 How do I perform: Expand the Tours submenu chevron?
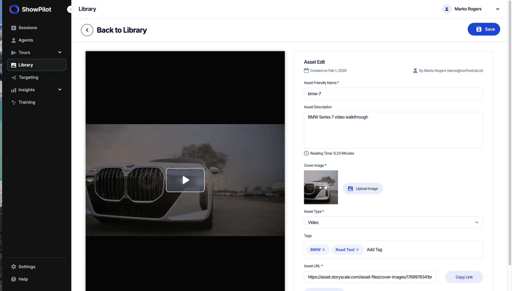(x=60, y=52)
